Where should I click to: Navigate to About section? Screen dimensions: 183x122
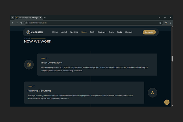[x=64, y=32]
